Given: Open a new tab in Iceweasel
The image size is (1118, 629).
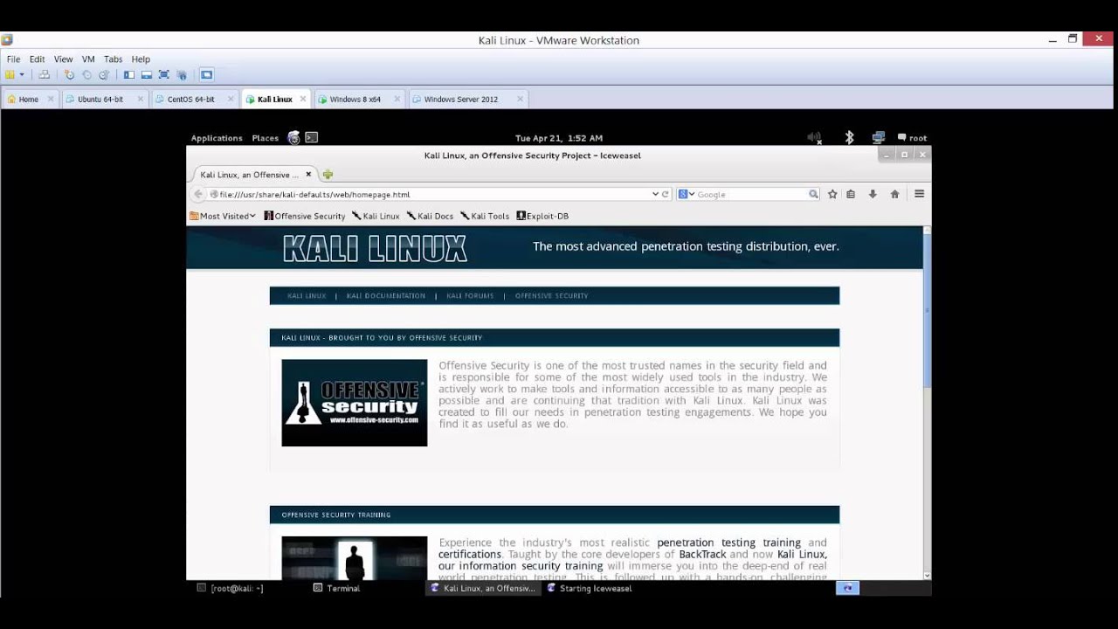Looking at the screenshot, I should [328, 175].
